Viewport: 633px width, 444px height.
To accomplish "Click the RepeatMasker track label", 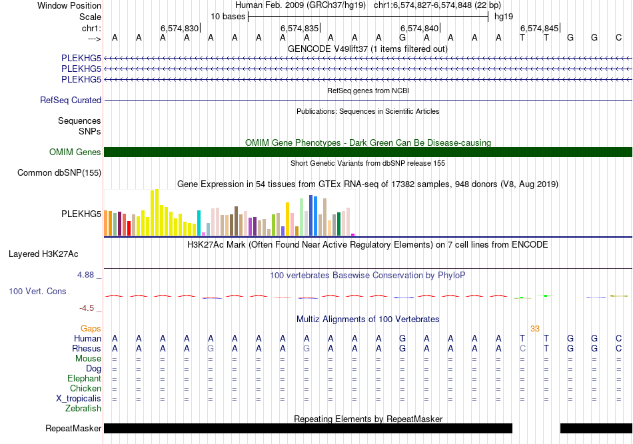I will [x=73, y=428].
